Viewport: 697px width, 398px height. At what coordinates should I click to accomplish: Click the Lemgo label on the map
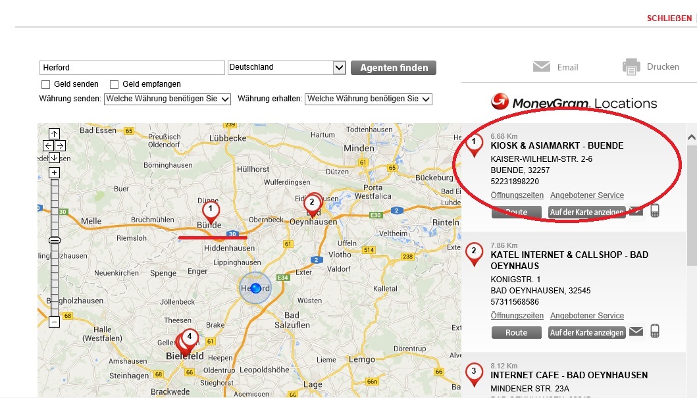tap(362, 359)
